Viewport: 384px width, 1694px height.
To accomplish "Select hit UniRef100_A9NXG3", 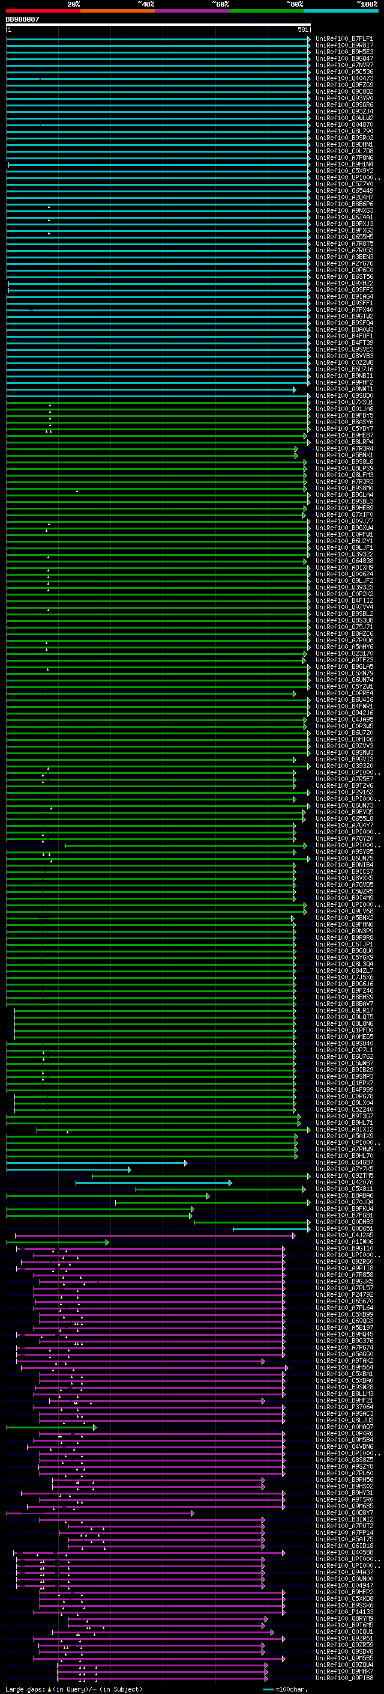I will [x=344, y=210].
